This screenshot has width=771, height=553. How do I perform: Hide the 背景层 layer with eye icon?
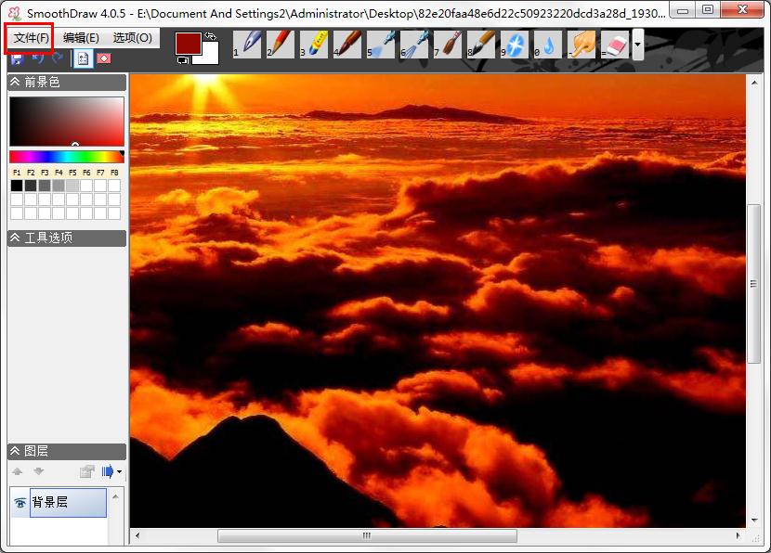(x=20, y=503)
